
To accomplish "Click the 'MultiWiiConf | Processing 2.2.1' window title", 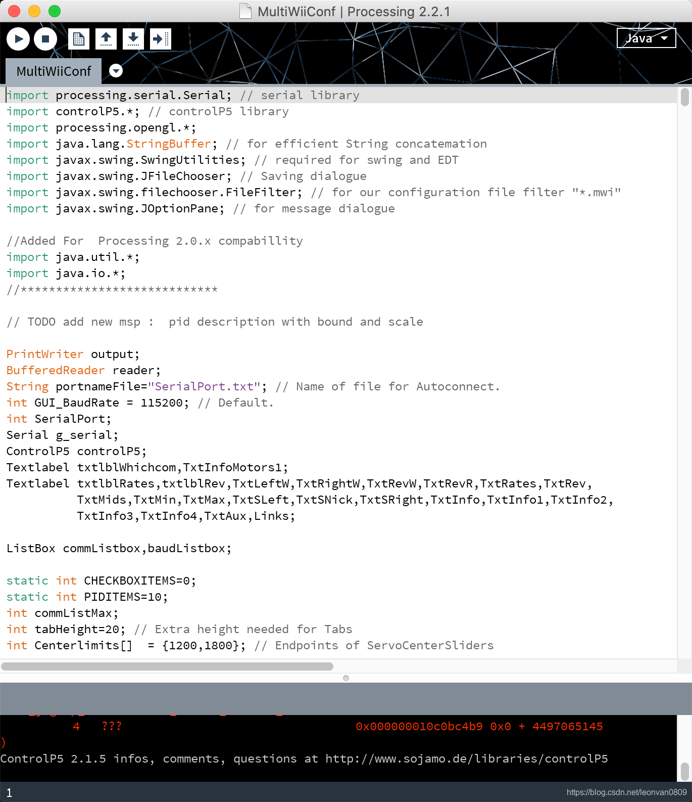I will [354, 11].
